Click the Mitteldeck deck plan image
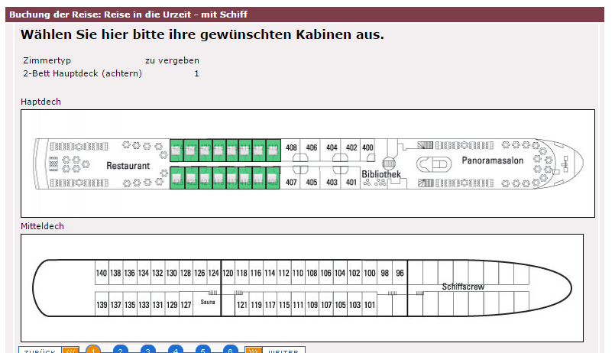 click(302, 287)
